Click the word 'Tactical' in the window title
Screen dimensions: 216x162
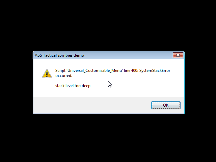[x=50, y=55]
